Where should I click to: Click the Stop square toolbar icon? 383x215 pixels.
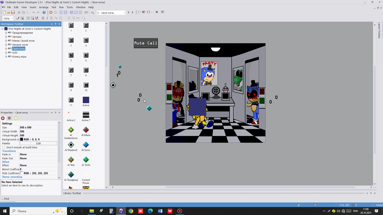pyautogui.click(x=157, y=12)
